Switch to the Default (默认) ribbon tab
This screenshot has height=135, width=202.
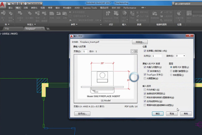coord(11,8)
